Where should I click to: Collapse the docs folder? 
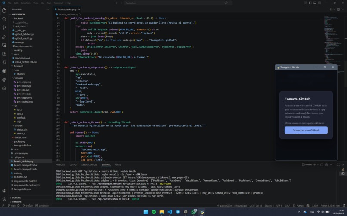pyautogui.click(x=17, y=54)
